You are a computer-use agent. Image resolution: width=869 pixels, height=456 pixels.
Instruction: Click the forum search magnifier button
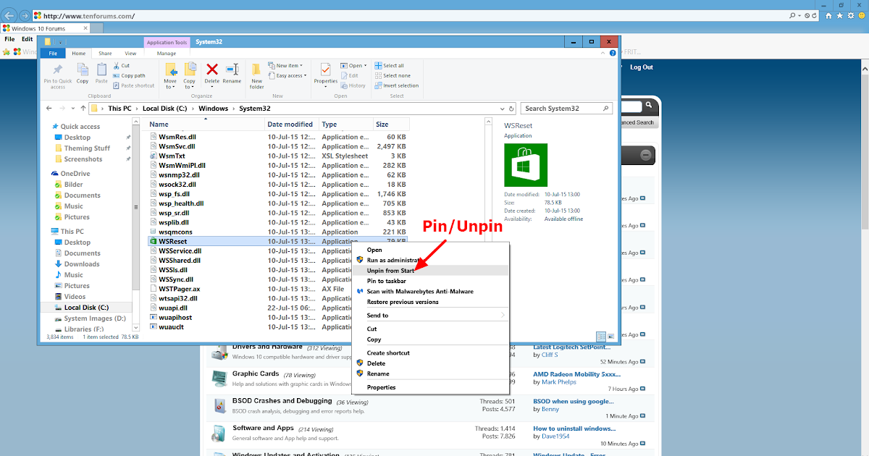(x=649, y=106)
